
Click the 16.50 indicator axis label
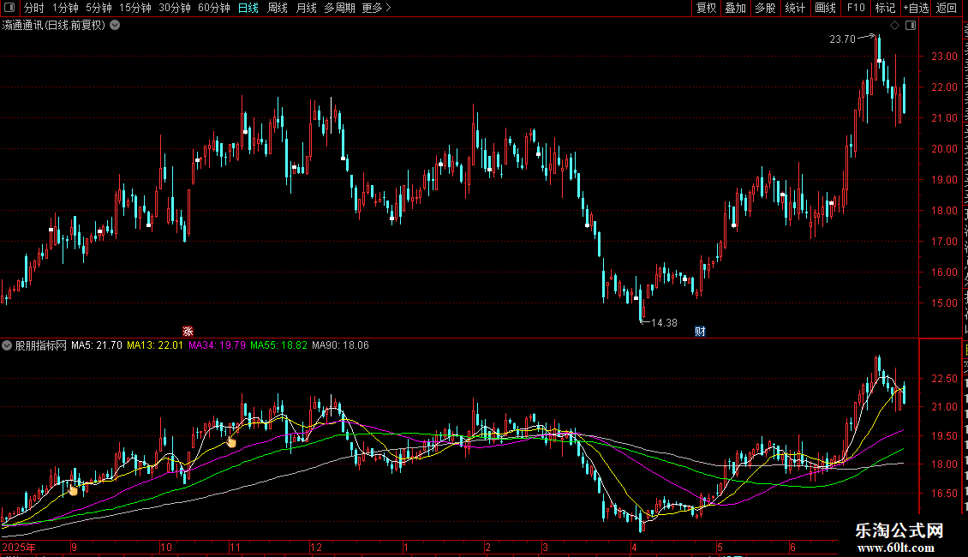(945, 494)
